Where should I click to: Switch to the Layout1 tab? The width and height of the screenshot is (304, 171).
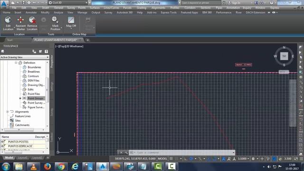coord(22,158)
